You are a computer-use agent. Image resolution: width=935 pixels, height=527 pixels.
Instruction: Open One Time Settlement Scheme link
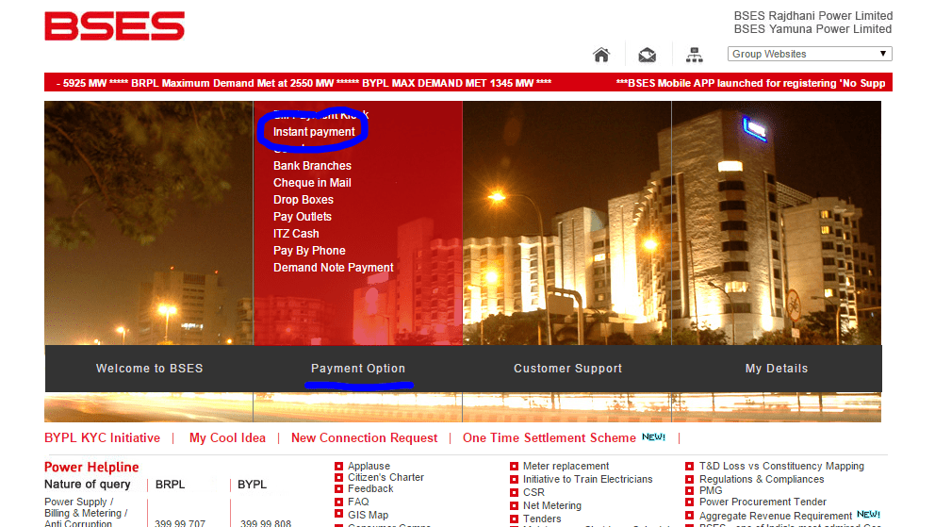550,438
